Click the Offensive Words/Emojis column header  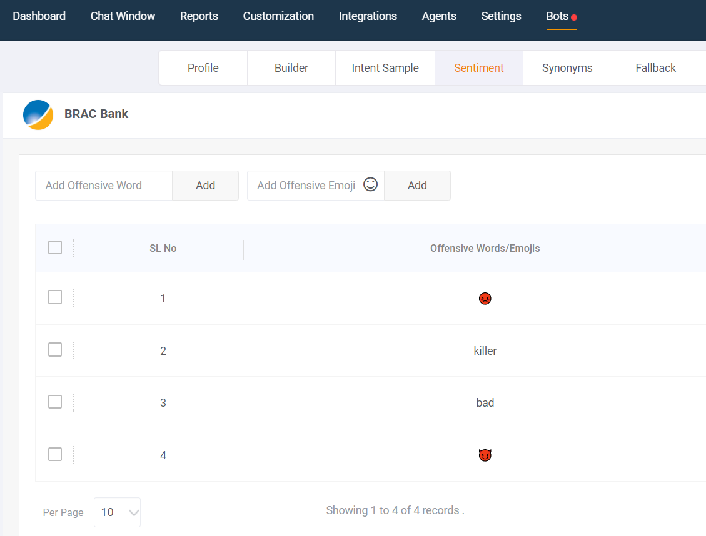485,248
